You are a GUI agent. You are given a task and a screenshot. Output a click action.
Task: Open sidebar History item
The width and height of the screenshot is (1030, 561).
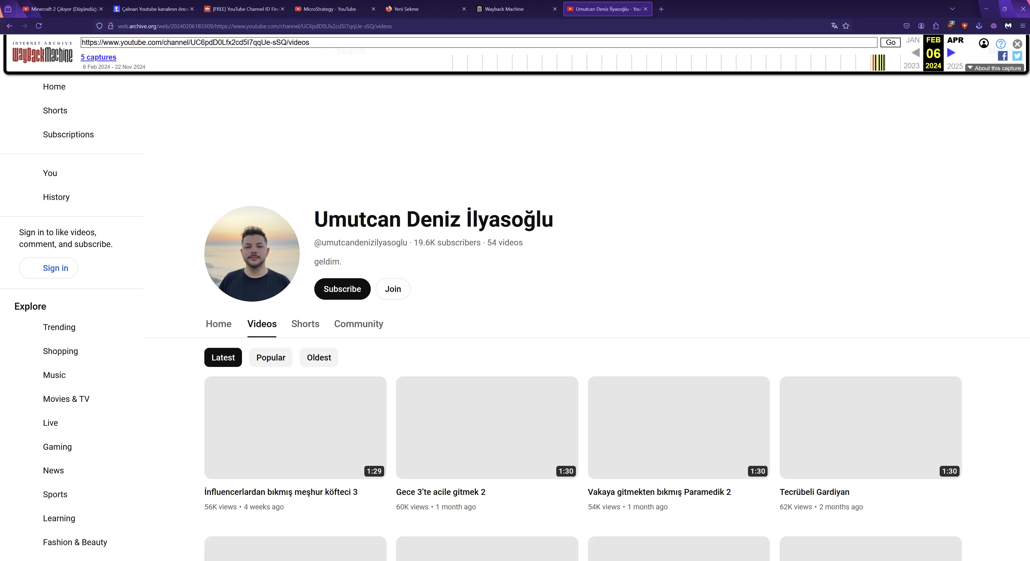point(56,197)
